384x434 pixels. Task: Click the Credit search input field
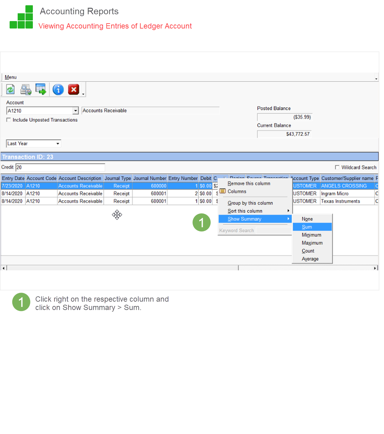(60, 167)
